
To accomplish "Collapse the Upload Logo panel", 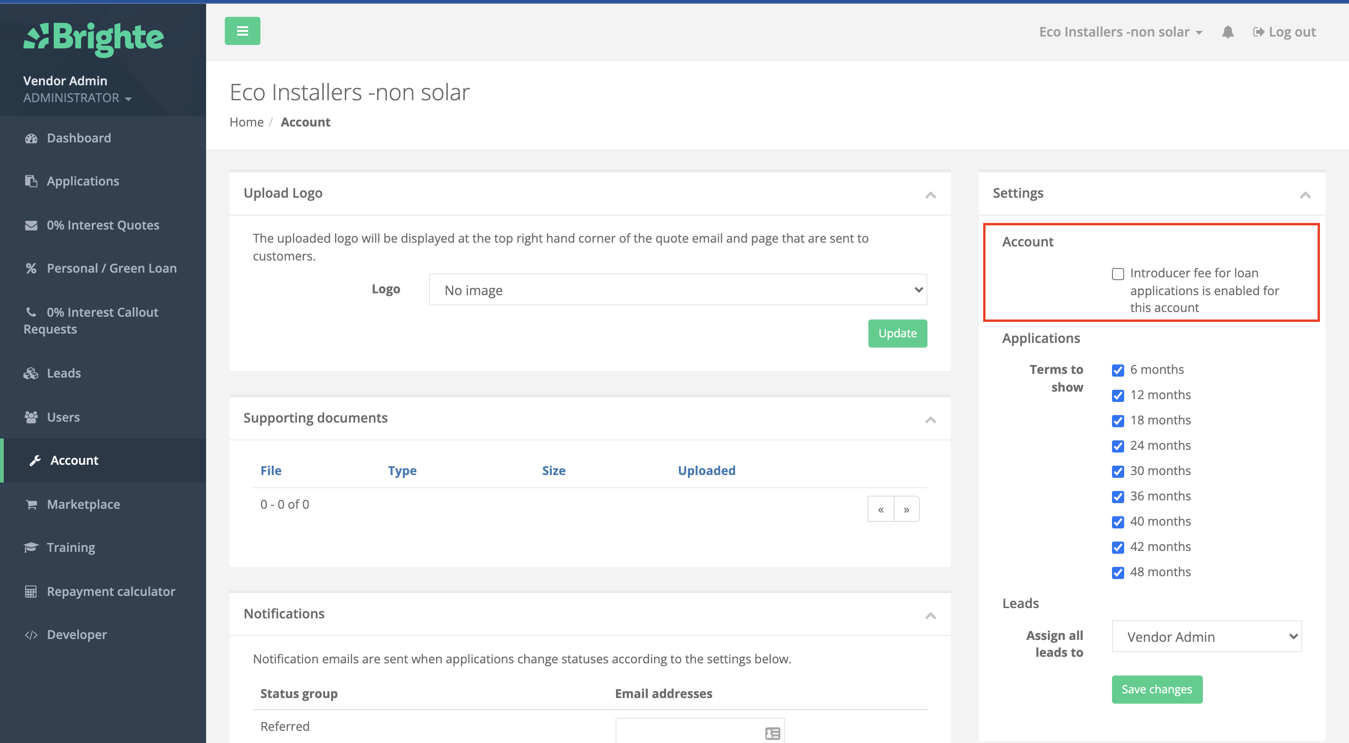I will click(x=930, y=195).
